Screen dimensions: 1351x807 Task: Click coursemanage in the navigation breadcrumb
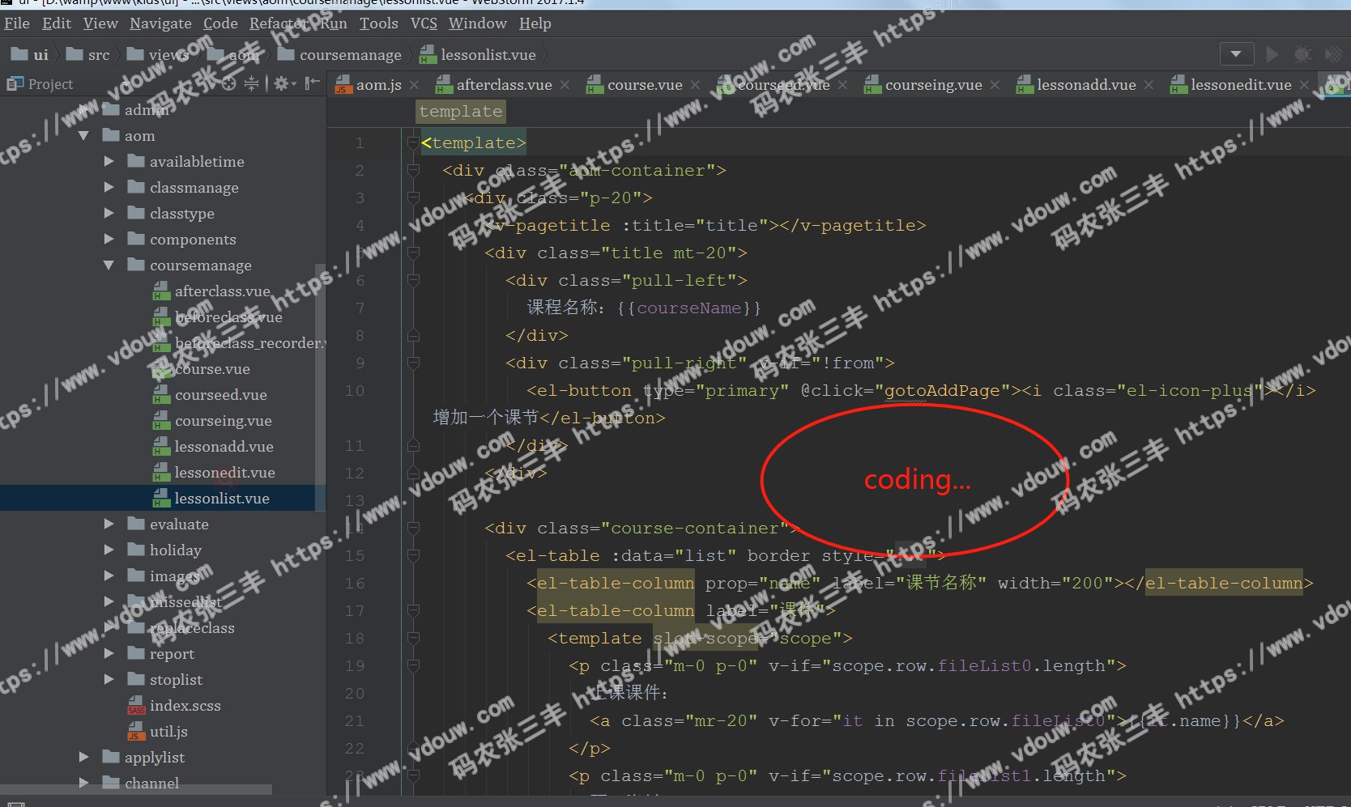(x=350, y=55)
